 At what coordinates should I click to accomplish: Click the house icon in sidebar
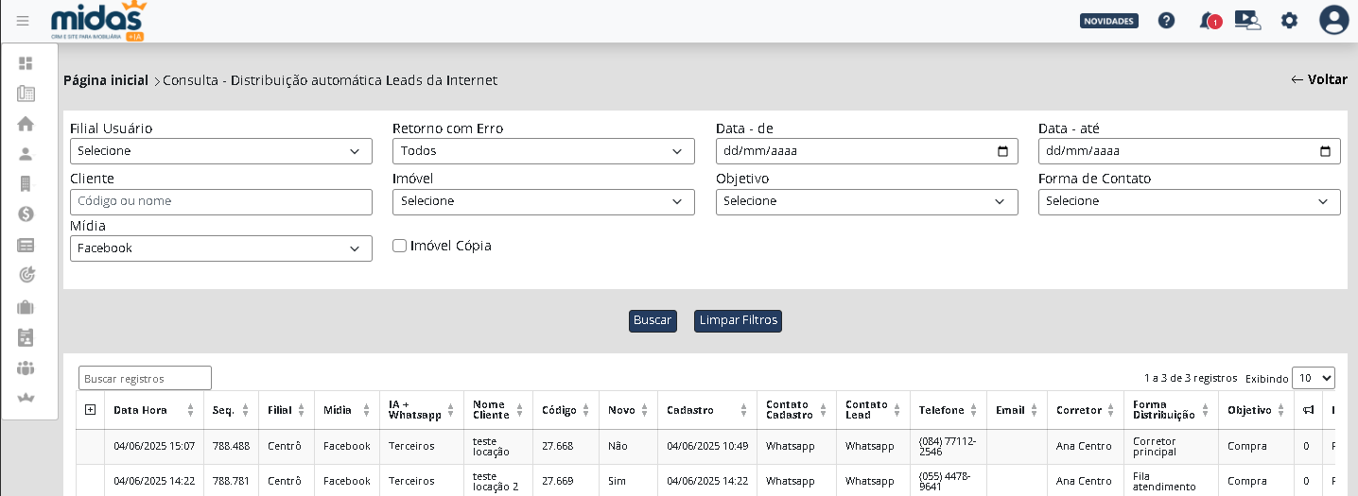pyautogui.click(x=26, y=124)
